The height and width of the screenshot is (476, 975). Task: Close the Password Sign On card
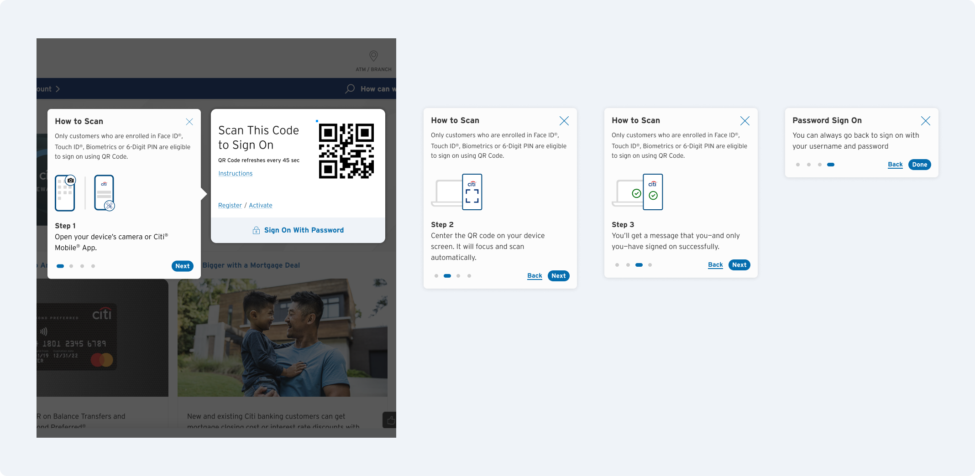[926, 121]
